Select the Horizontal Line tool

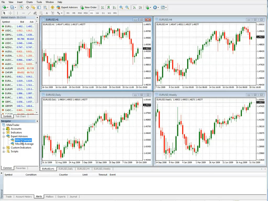click(23, 13)
